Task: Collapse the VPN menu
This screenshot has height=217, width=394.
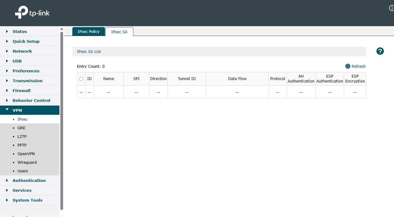Action: (x=30, y=110)
